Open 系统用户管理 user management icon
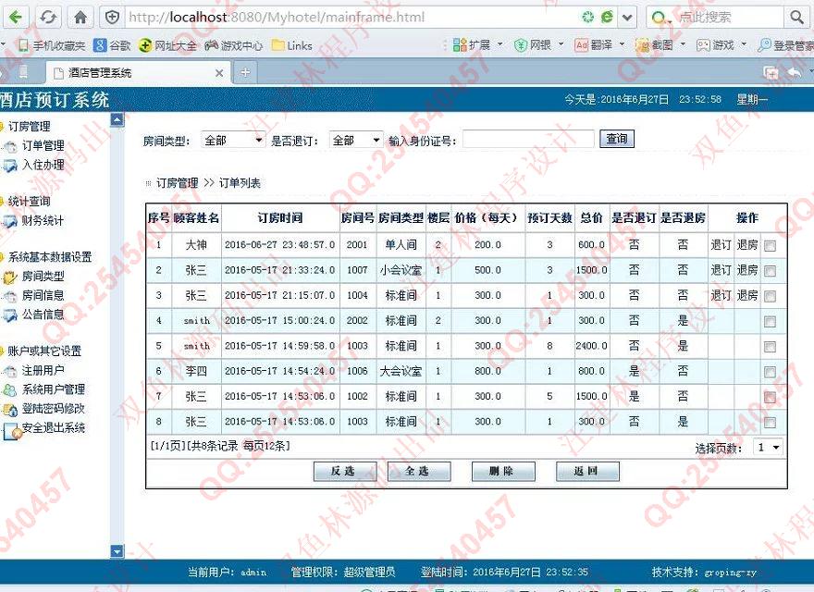 (x=10, y=389)
